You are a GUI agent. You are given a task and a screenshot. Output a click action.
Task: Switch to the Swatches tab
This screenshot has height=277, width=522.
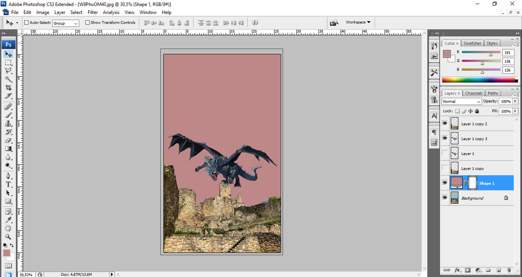coord(472,43)
